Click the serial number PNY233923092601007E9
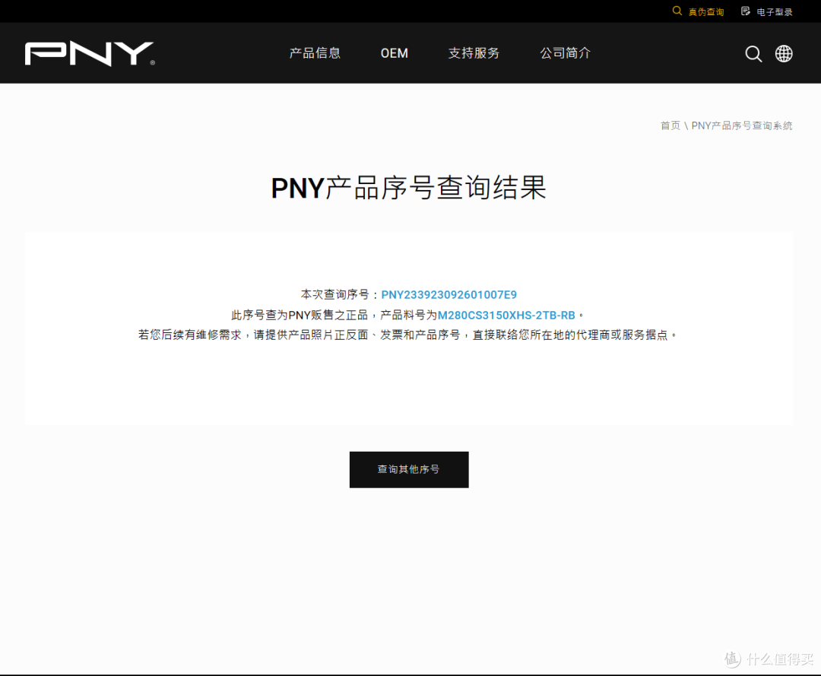The width and height of the screenshot is (821, 676). [x=449, y=294]
